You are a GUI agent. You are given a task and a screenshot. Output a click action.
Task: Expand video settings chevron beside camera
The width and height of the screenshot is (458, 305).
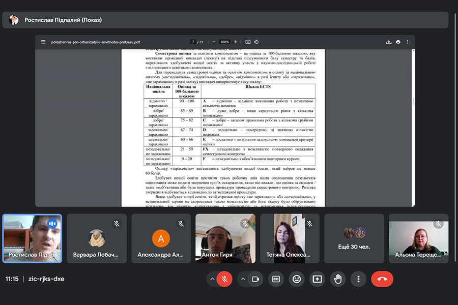(243, 279)
